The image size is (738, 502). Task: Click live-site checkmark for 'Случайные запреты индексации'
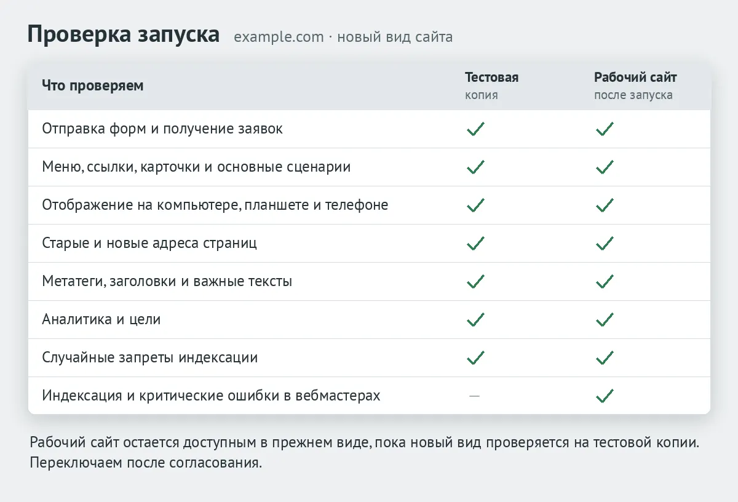click(x=605, y=358)
